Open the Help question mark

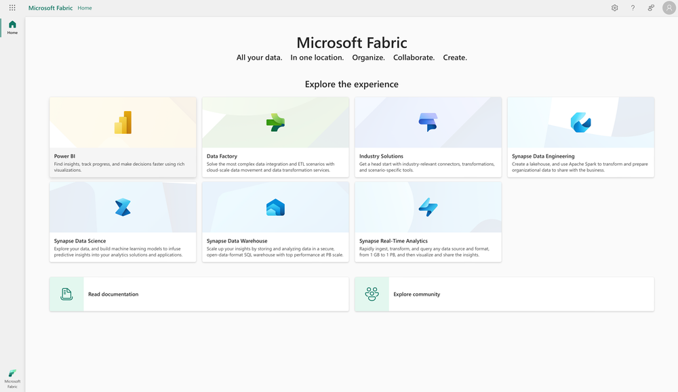click(x=633, y=7)
